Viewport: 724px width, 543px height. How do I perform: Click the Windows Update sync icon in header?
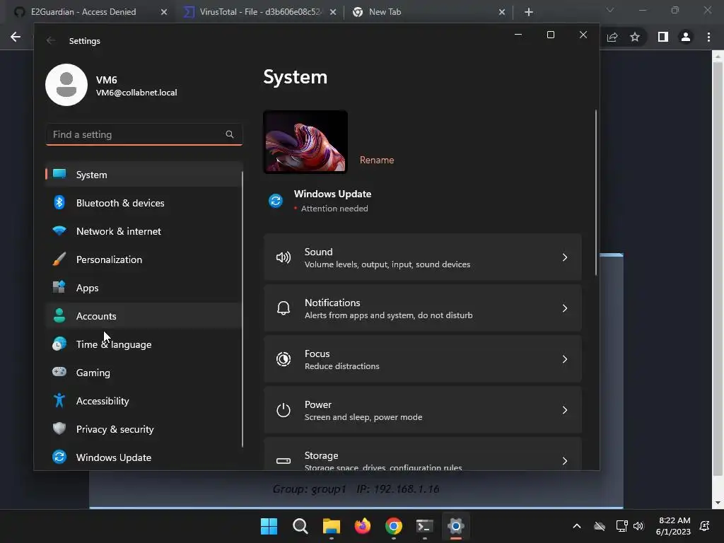point(276,201)
